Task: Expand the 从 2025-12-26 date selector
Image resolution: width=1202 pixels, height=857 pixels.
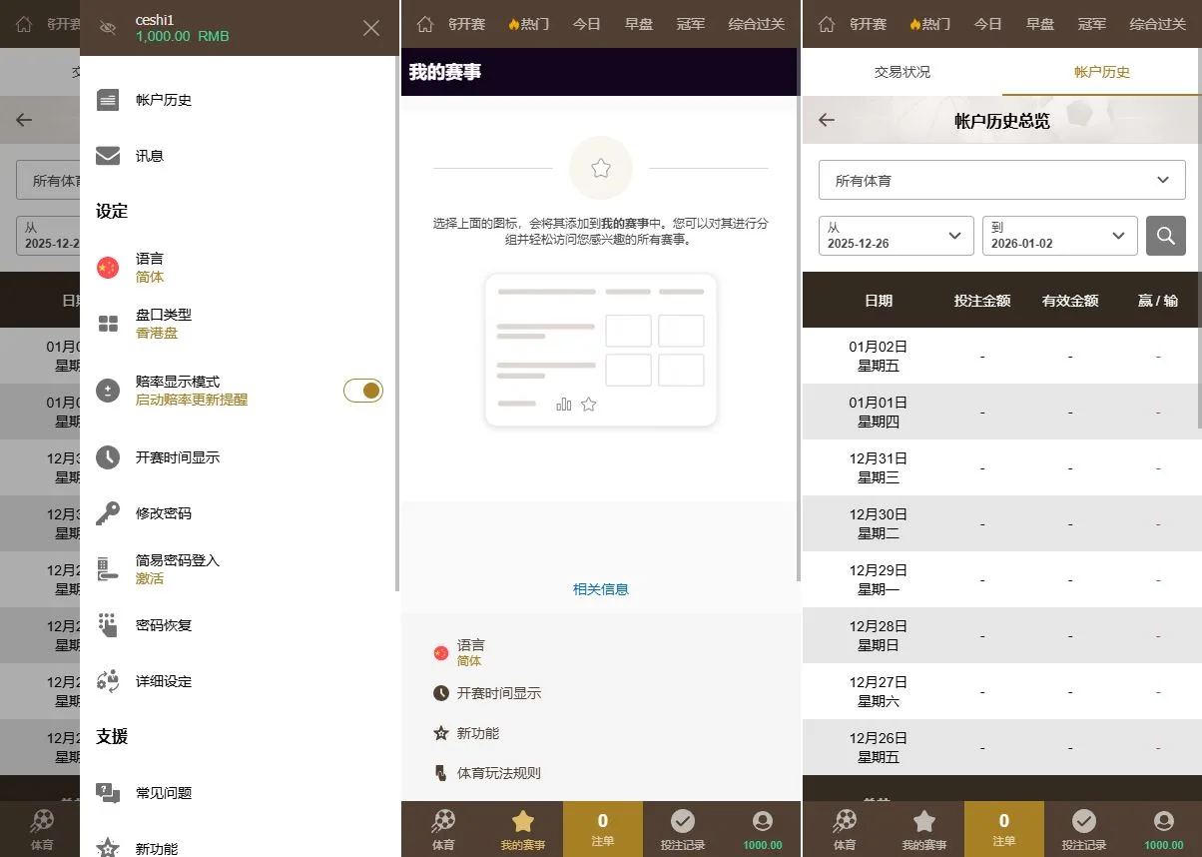Action: 896,236
